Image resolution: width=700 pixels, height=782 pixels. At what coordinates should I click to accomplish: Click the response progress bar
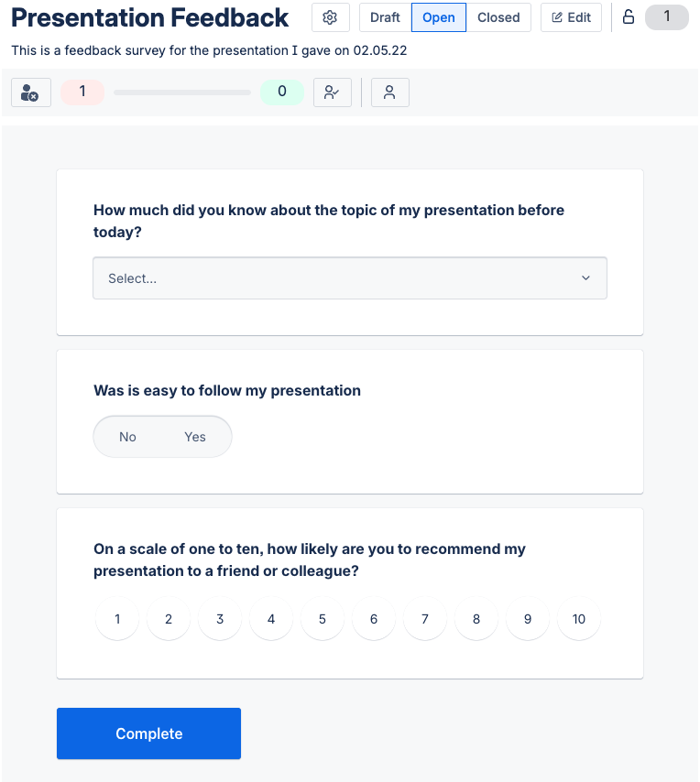click(x=181, y=92)
